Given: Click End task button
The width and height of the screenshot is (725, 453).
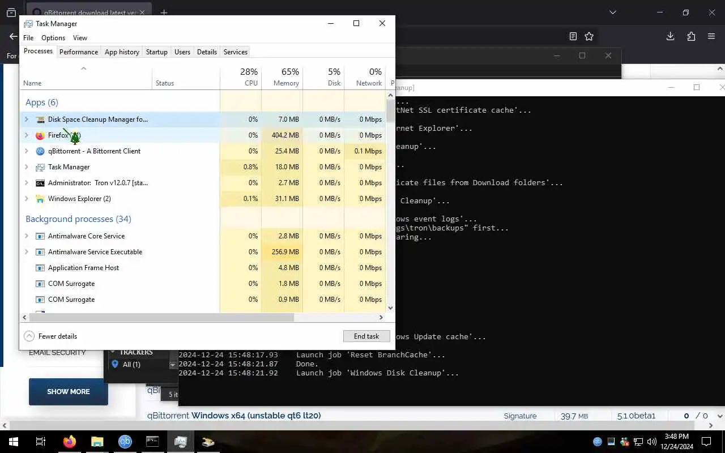Looking at the screenshot, I should click(x=366, y=336).
